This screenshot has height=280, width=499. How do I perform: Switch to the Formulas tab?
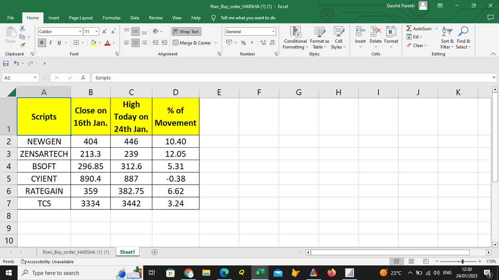point(111,18)
